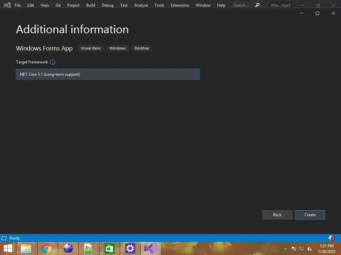Click the Additional information heading

[72, 29]
